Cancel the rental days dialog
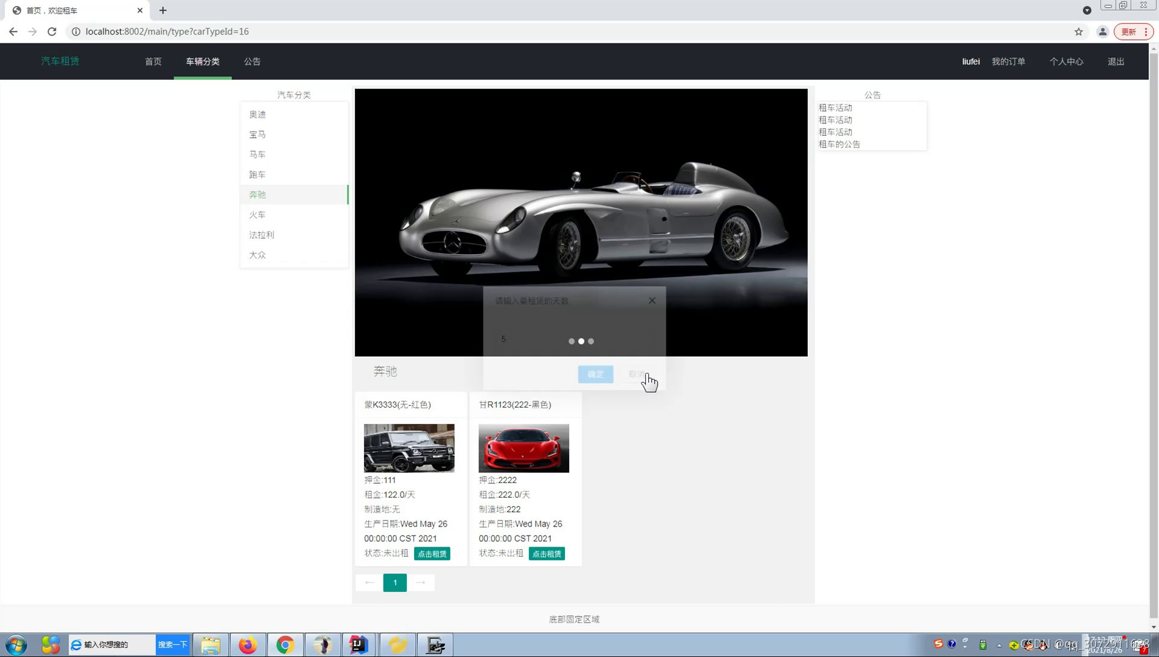The width and height of the screenshot is (1159, 657). tap(637, 374)
